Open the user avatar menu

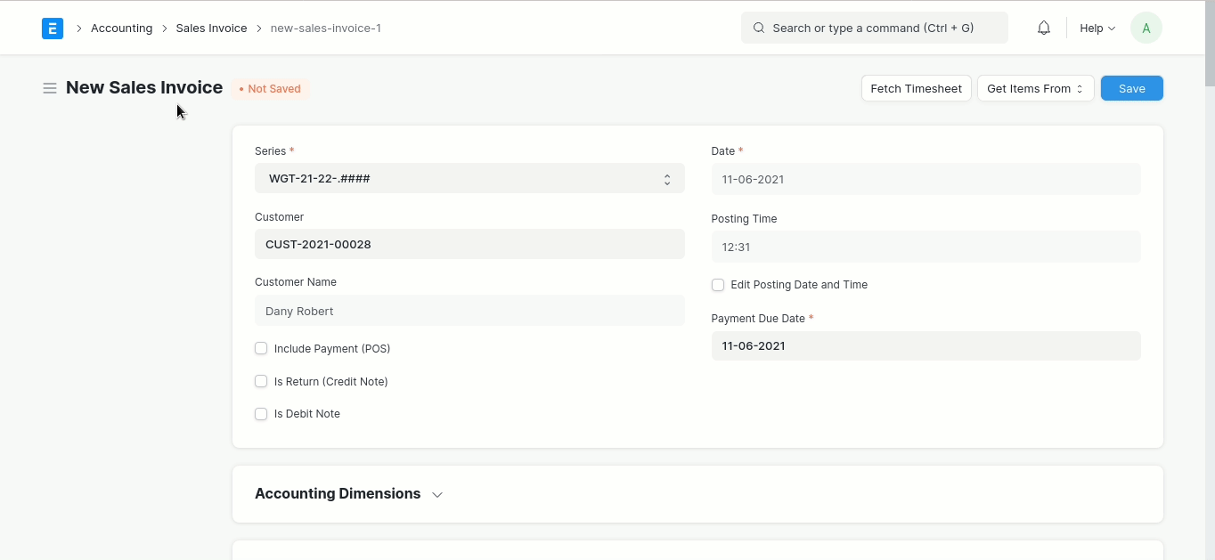(x=1146, y=28)
